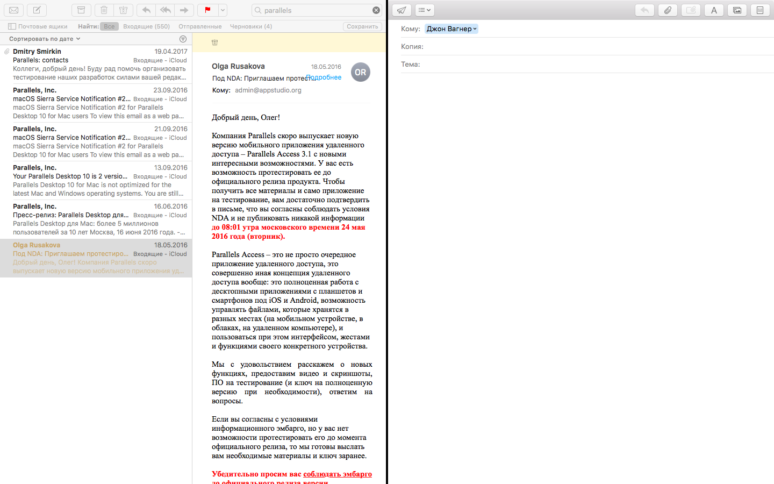Delete the message with the trash icon
The height and width of the screenshot is (484, 774).
coord(104,10)
